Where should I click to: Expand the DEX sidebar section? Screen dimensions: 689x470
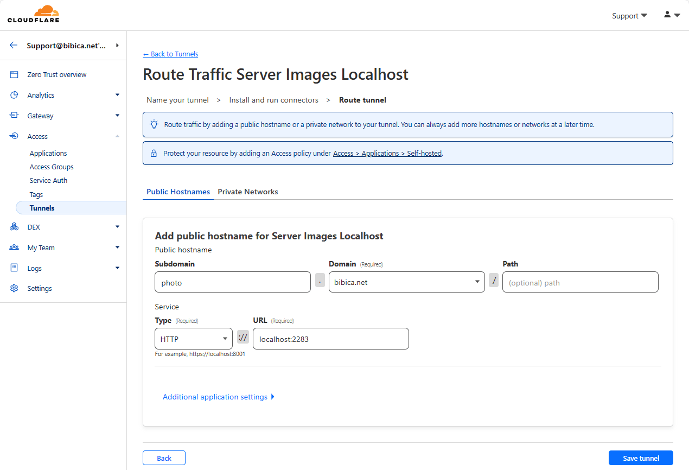pos(117,227)
